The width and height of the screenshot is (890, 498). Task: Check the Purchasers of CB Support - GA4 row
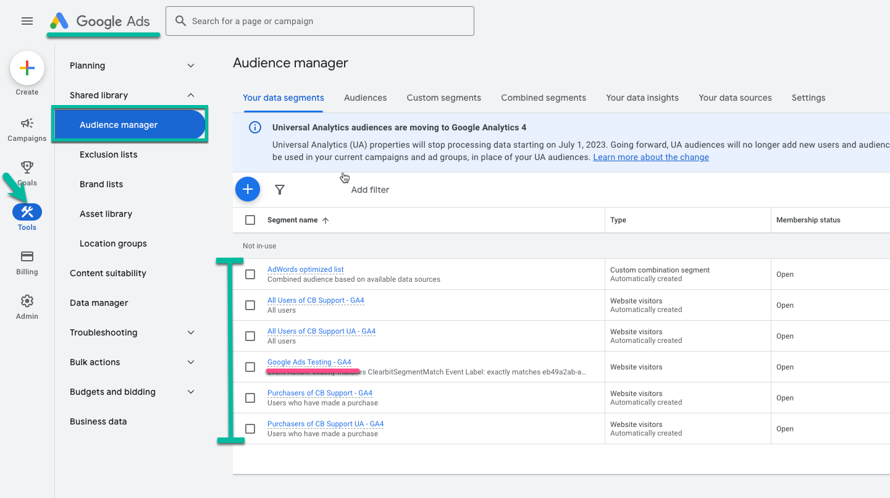coord(250,398)
